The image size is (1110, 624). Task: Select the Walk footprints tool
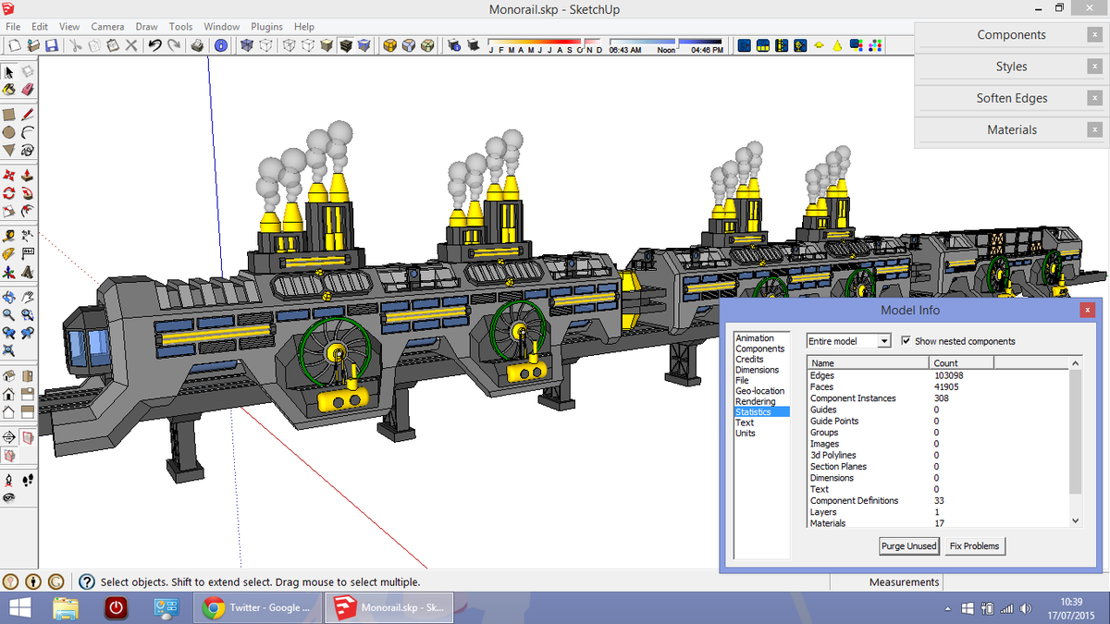click(x=27, y=480)
